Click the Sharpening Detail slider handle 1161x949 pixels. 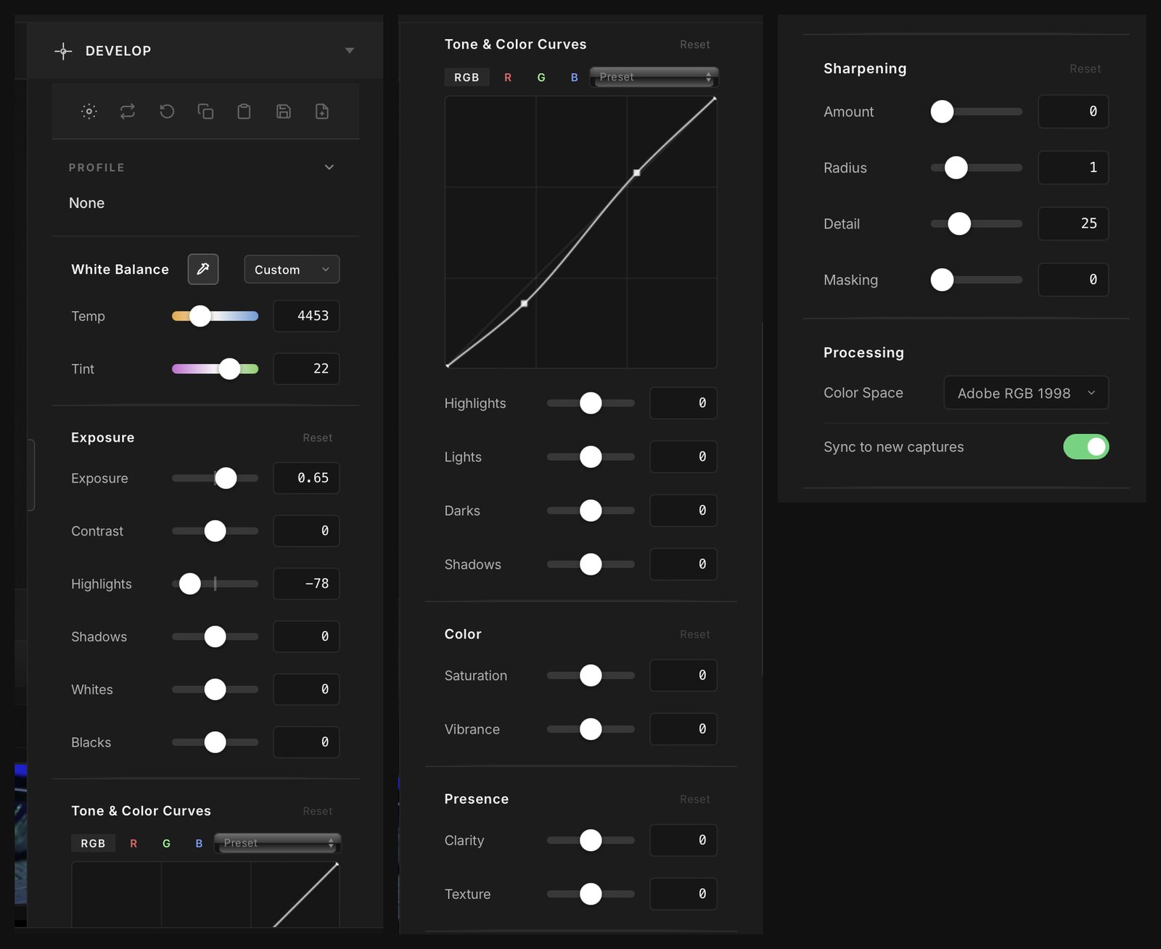click(959, 223)
